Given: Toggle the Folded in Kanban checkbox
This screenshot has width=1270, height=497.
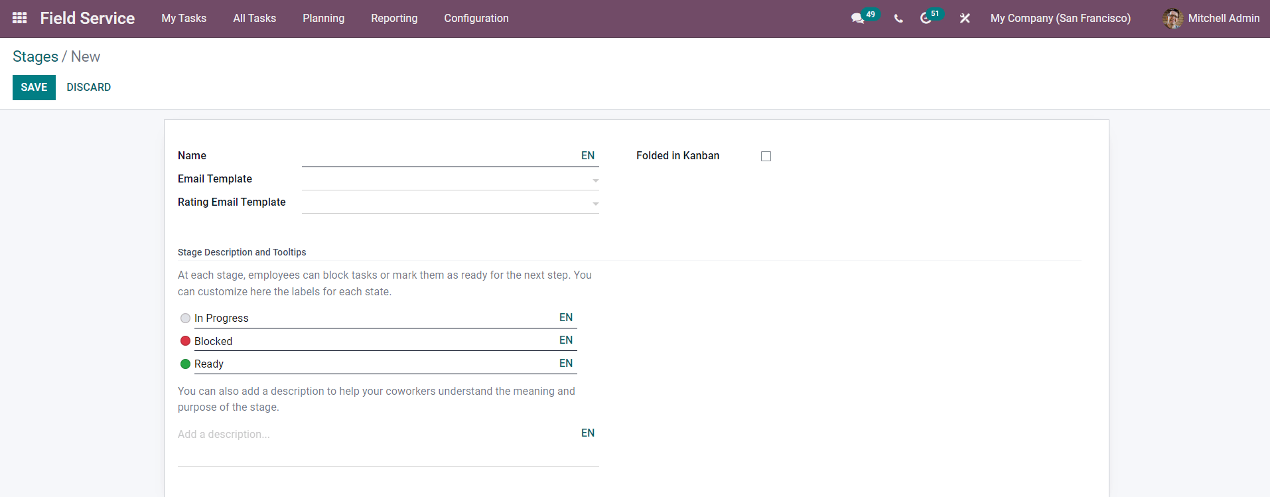Looking at the screenshot, I should [766, 156].
